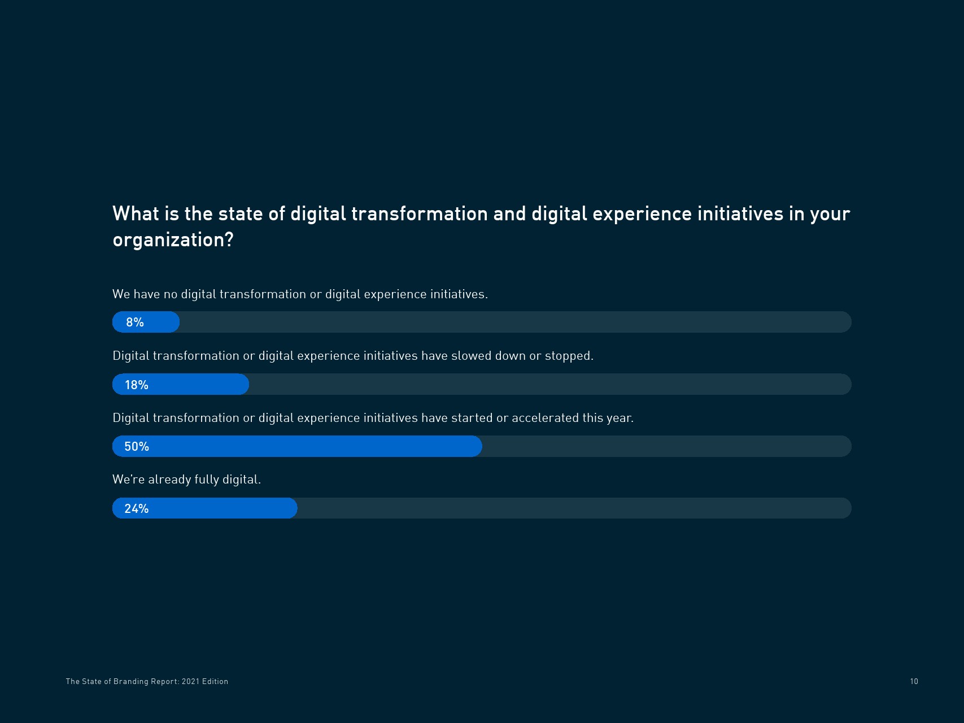The width and height of the screenshot is (964, 723).
Task: Click the unfilled track of the 50% bar
Action: click(666, 446)
